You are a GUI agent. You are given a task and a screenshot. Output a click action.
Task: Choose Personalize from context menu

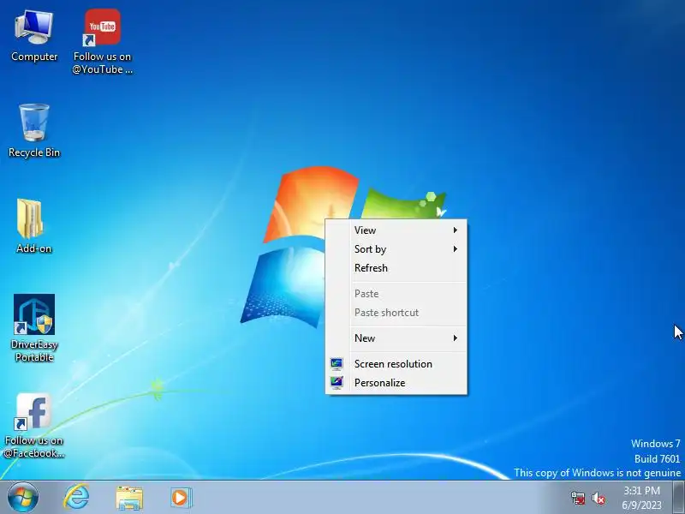pos(396,382)
